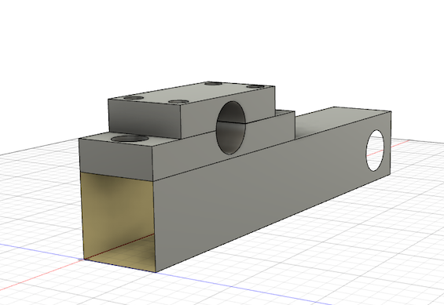This screenshot has width=444, height=305.
Task: Click the front-left small screw hole on the top block
Action: 134,98
